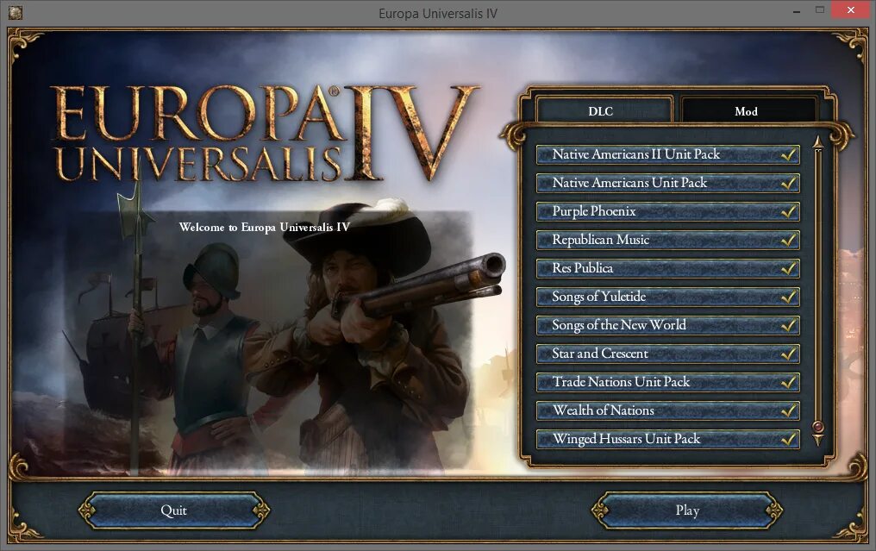Screen dimensions: 876x551
Task: Select the Songs of Yuletide entry
Action: (667, 297)
